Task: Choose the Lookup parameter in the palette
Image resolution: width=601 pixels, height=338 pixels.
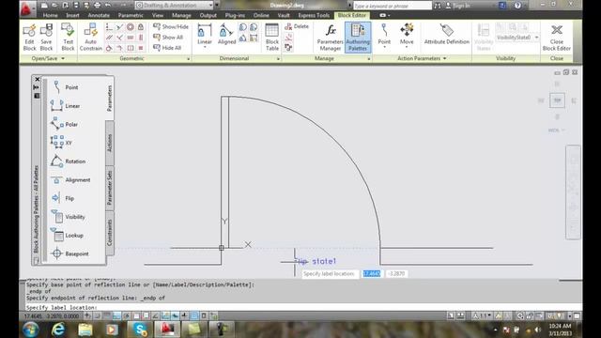Action: pyautogui.click(x=67, y=236)
